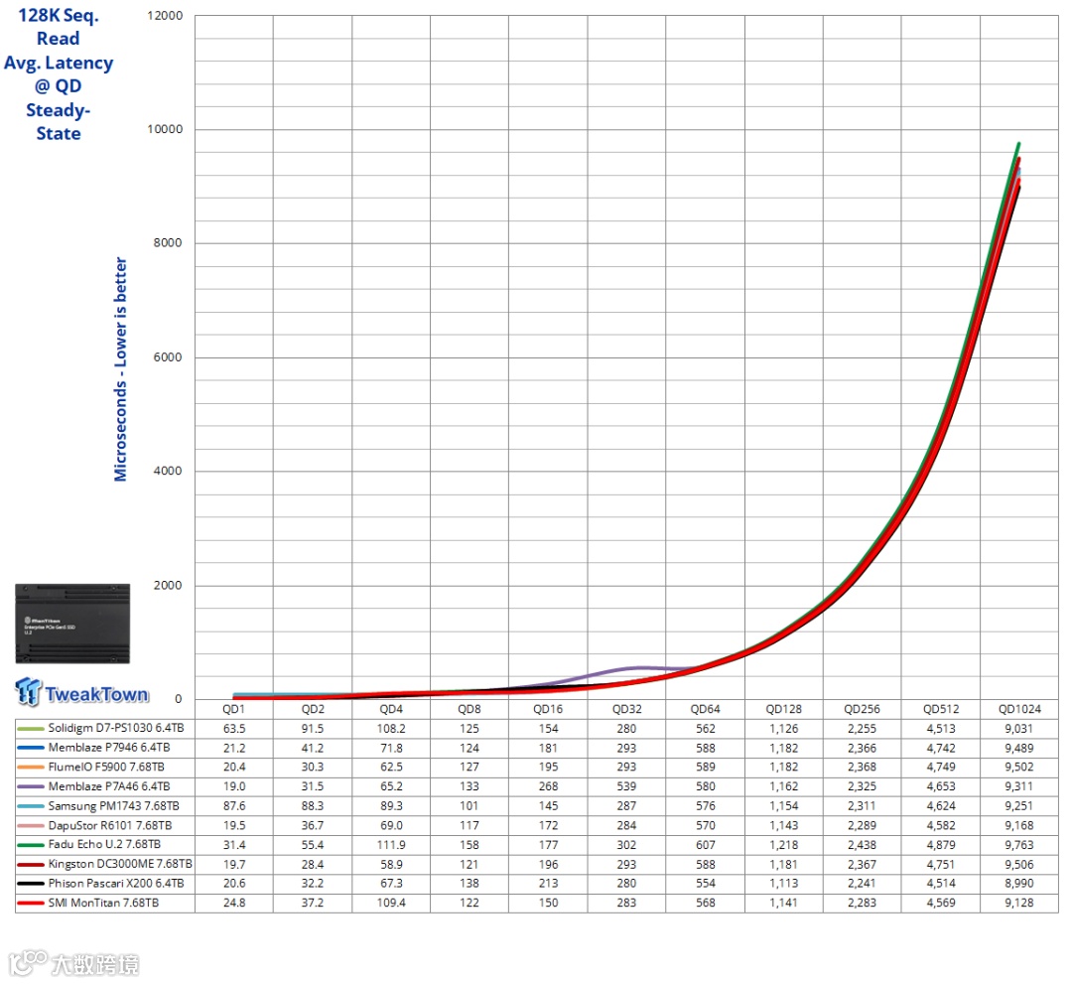The width and height of the screenshot is (1072, 984).
Task: Select the Fadu Echo U.2 7.68TB label
Action: pyautogui.click(x=104, y=845)
